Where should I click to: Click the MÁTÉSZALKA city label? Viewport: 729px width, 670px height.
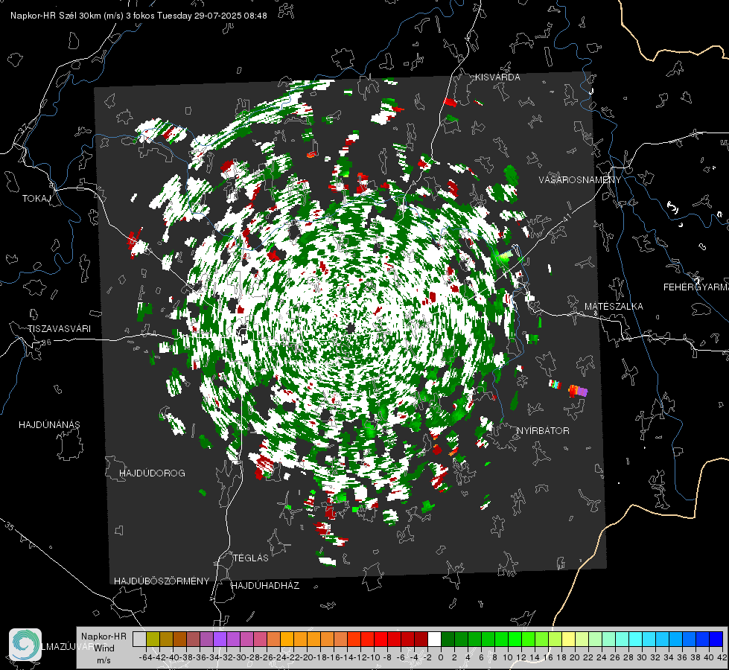(614, 306)
